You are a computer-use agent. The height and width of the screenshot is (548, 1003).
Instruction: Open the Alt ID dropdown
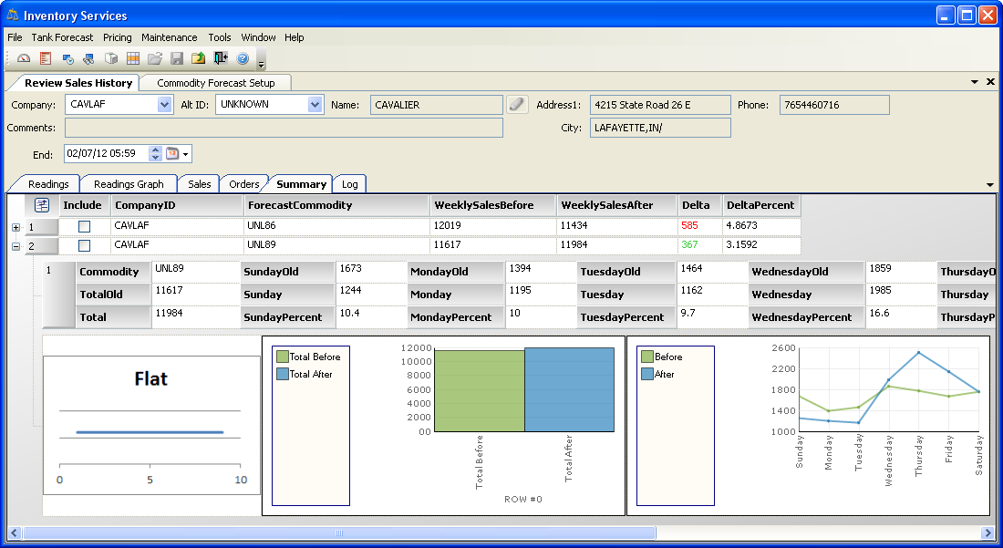click(x=315, y=105)
